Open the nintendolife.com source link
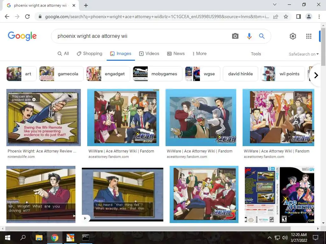Screen dimensions: 326x244 pos(21,157)
